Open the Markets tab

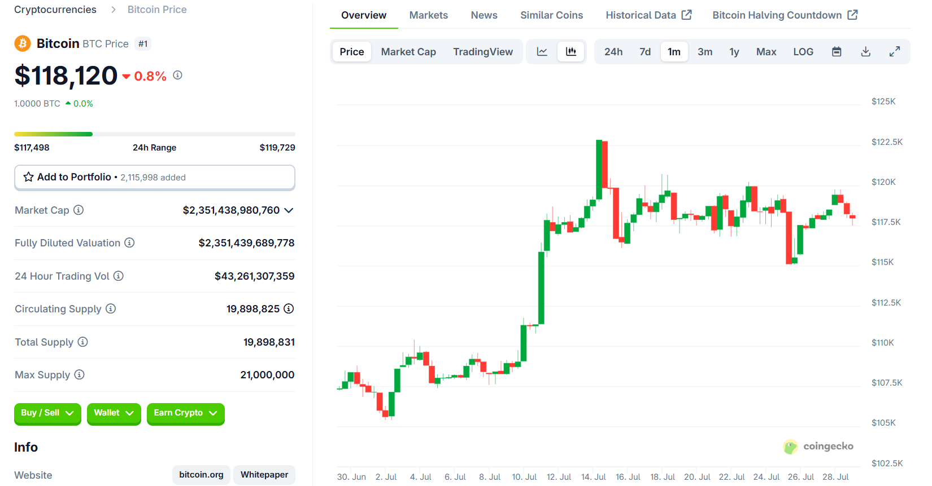coord(428,15)
